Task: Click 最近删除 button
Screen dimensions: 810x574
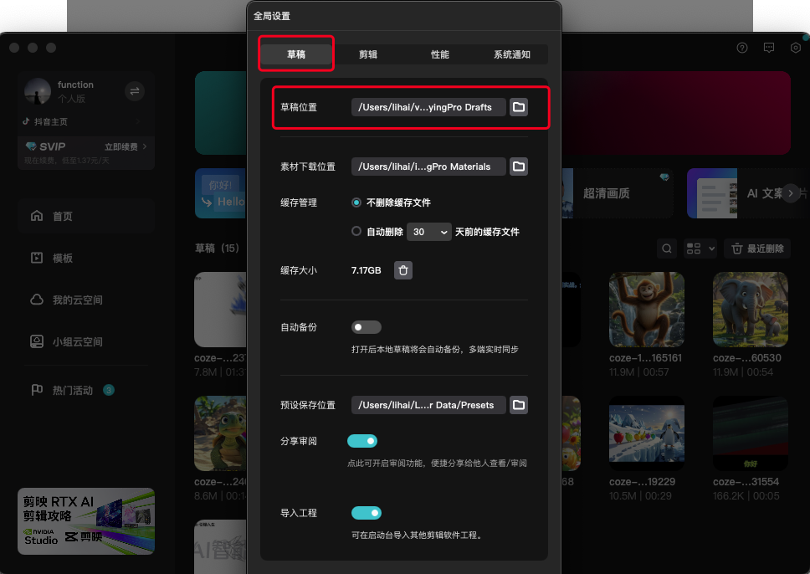Action: pos(758,249)
